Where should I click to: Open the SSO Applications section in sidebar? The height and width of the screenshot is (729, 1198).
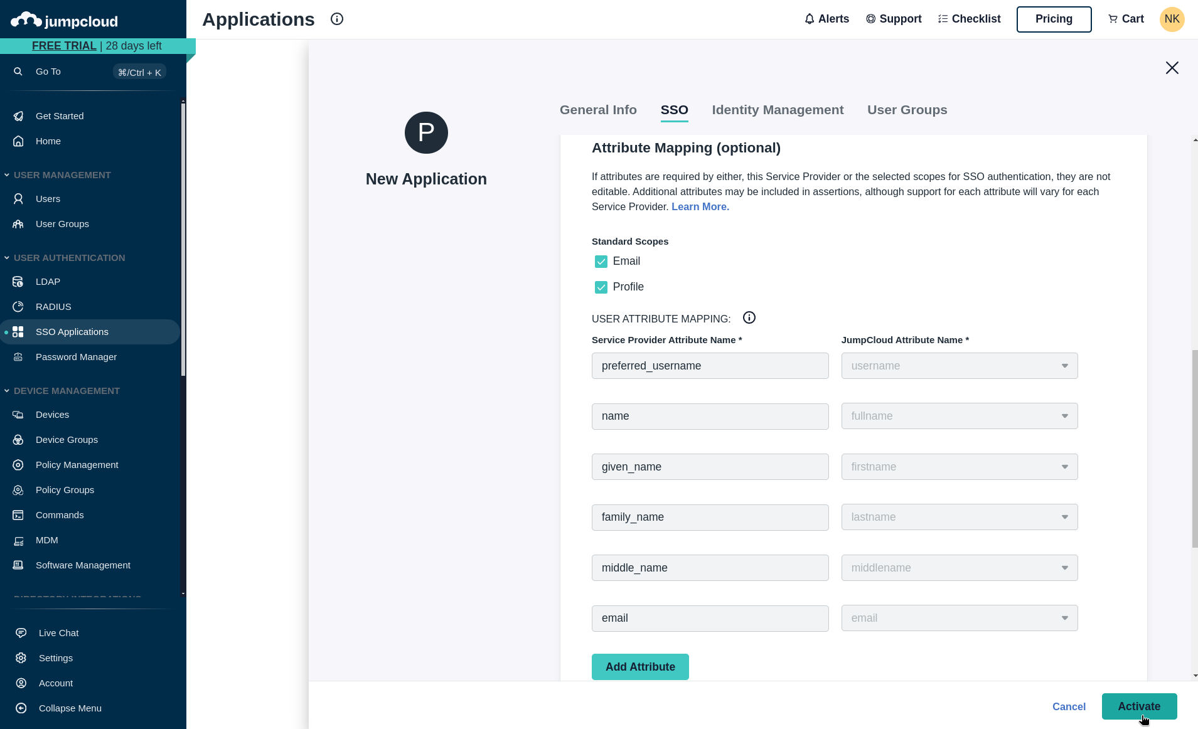point(72,331)
